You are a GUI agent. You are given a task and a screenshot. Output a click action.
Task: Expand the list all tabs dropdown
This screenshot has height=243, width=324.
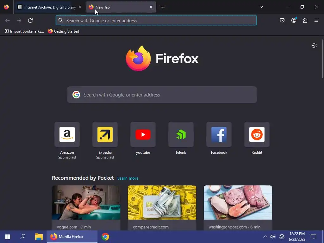point(261,7)
